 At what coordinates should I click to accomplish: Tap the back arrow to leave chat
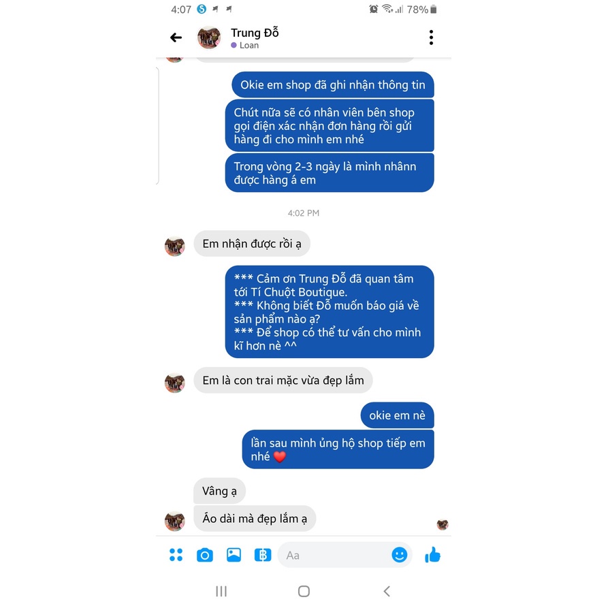176,37
